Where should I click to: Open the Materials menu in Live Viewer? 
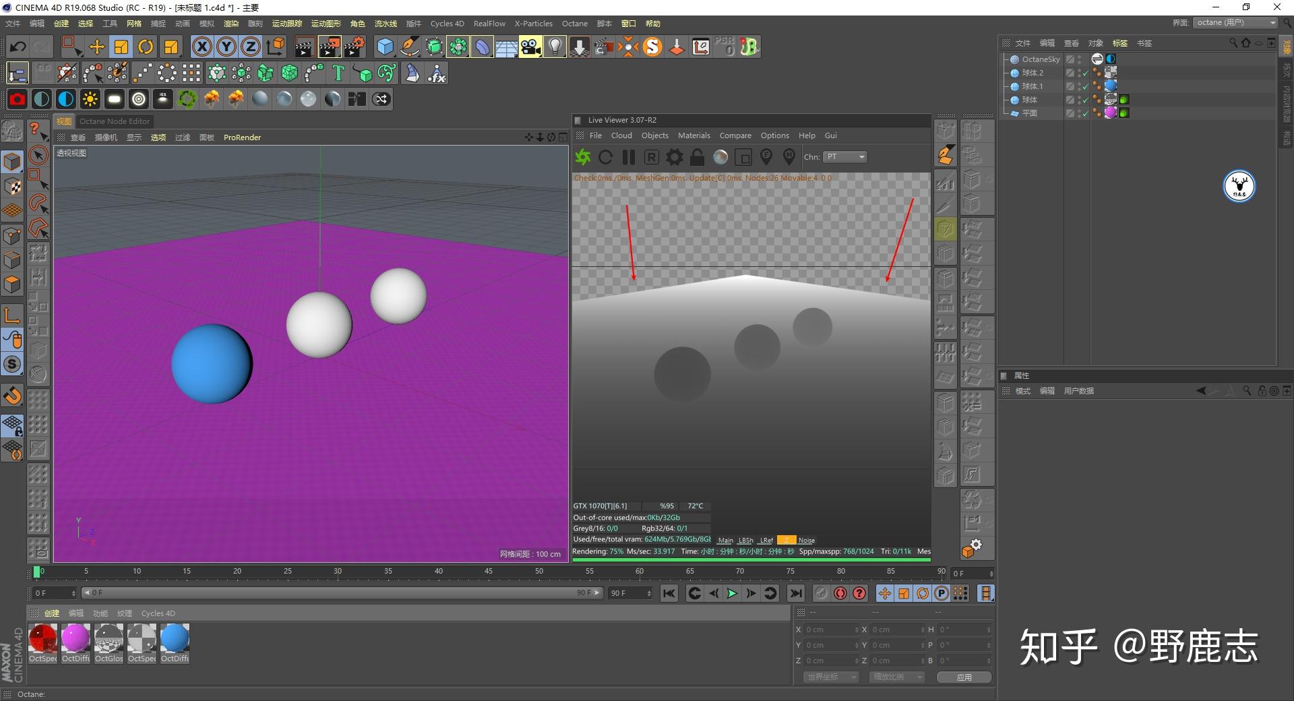pos(694,135)
